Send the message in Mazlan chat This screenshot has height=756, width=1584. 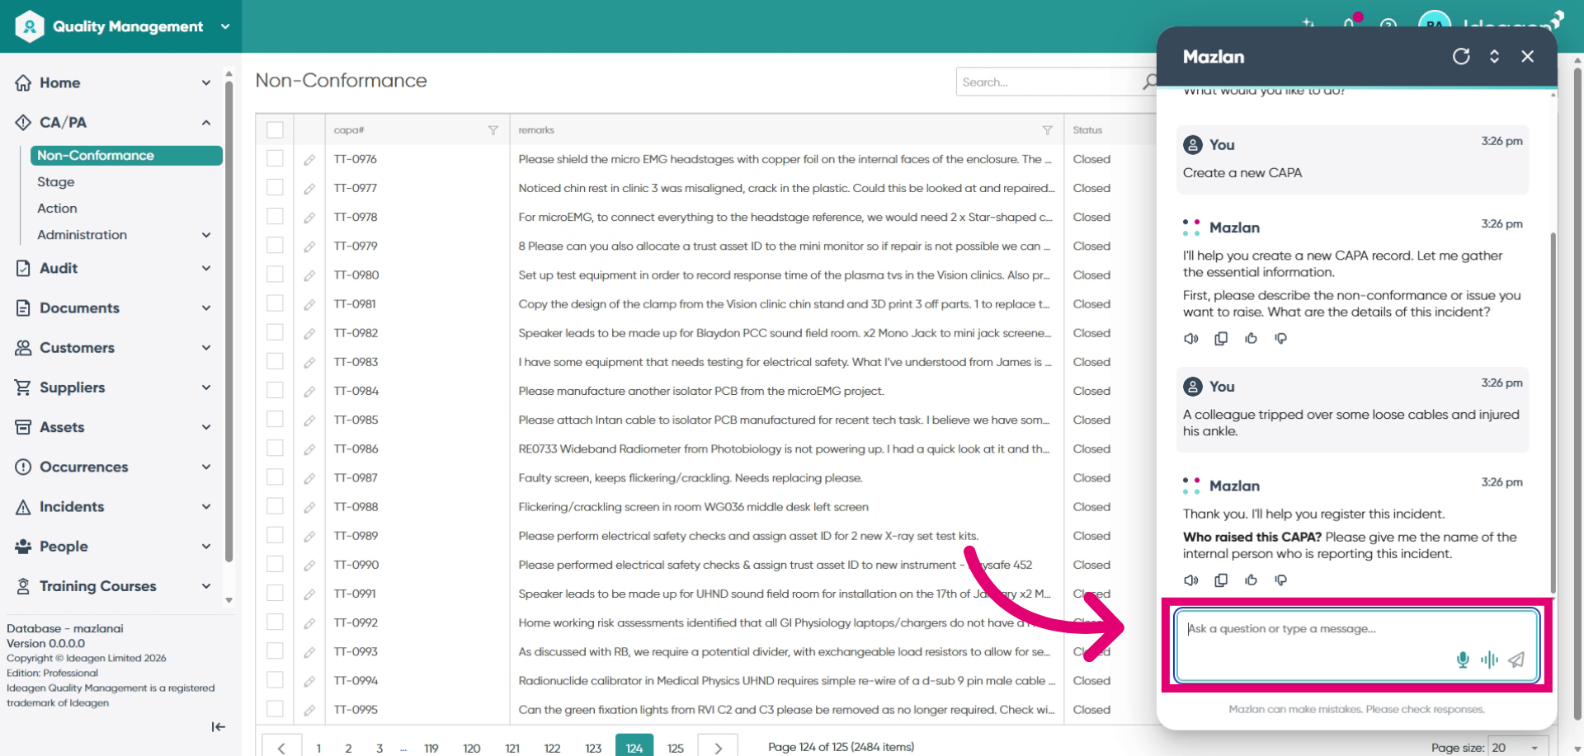coord(1516,660)
